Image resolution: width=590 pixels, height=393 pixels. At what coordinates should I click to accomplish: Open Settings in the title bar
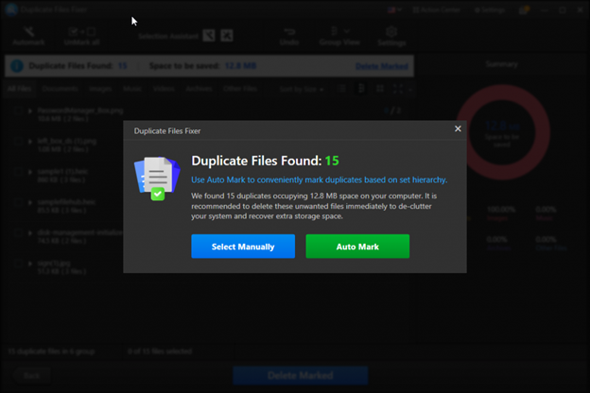click(x=490, y=10)
